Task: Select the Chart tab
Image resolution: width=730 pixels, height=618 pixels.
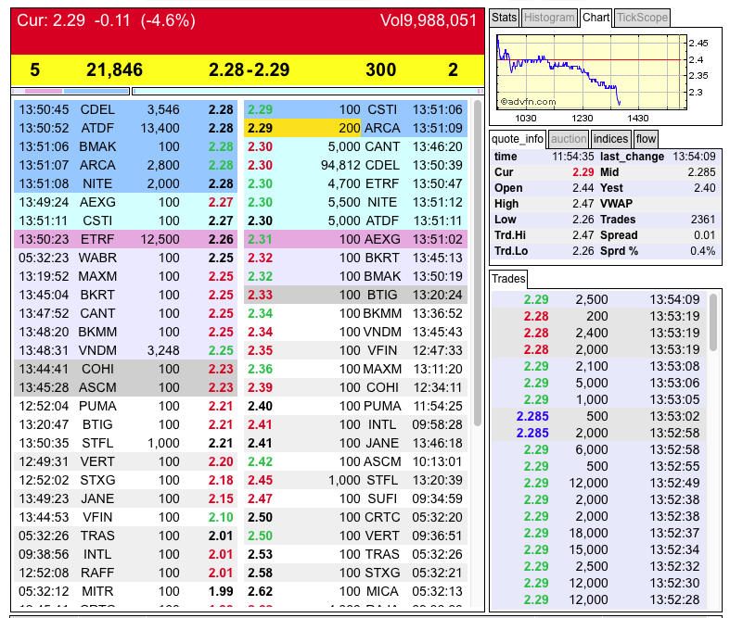Action: [x=596, y=18]
